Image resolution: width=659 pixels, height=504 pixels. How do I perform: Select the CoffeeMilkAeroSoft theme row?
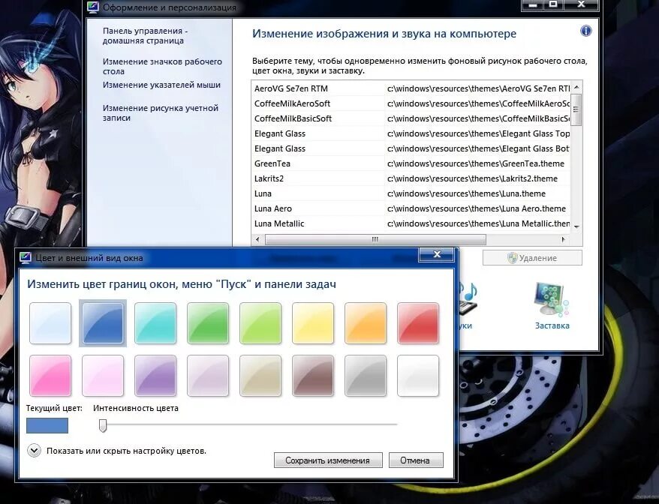point(411,103)
